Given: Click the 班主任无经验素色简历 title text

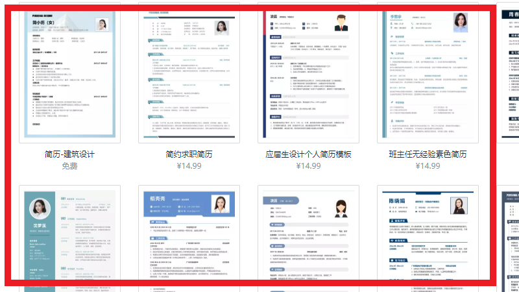Looking at the screenshot, I should point(428,154).
